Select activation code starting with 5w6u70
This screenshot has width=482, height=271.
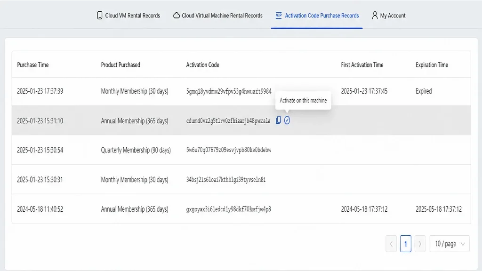229,150
